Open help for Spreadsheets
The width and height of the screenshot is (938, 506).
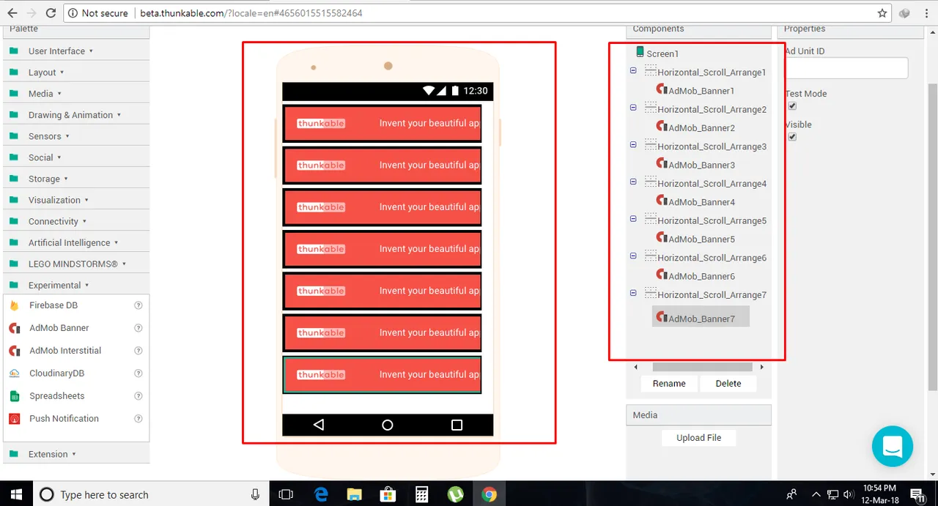[x=138, y=396]
